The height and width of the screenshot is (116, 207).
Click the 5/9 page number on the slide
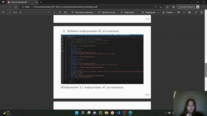tap(147, 19)
